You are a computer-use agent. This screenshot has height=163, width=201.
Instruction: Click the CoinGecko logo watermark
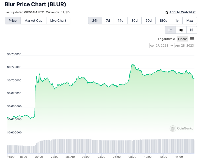(182, 128)
